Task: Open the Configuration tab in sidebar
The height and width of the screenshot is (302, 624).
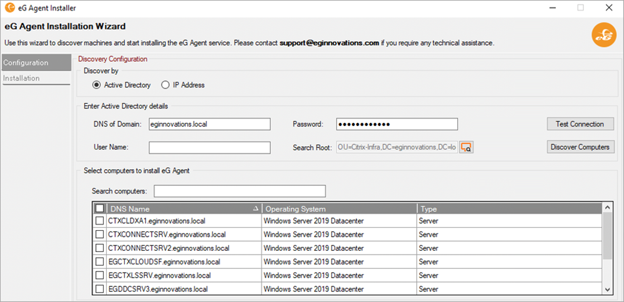Action: (36, 63)
